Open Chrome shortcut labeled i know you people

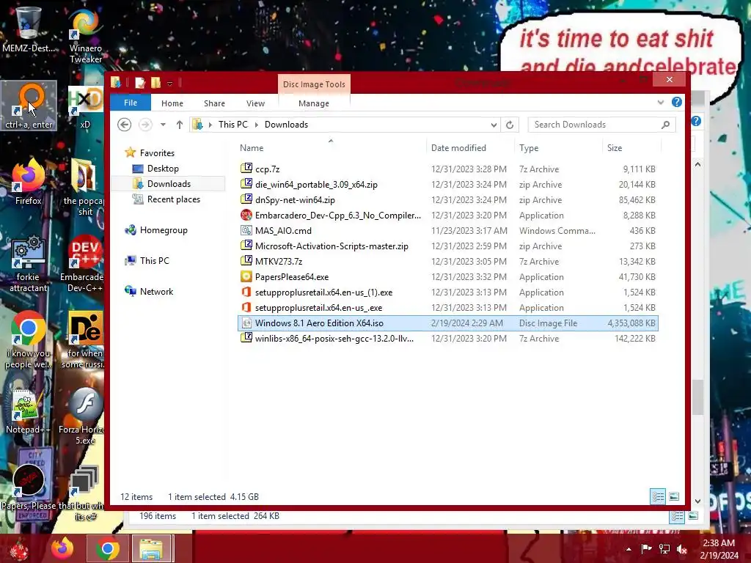click(28, 340)
